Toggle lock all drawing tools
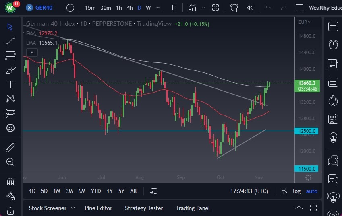 click(10, 210)
